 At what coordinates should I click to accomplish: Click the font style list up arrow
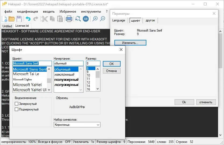point(81,69)
